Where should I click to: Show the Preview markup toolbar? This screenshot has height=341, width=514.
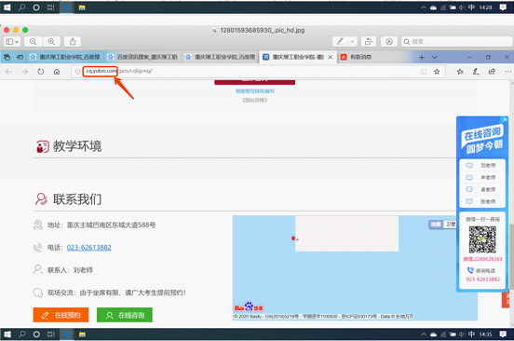(x=389, y=42)
